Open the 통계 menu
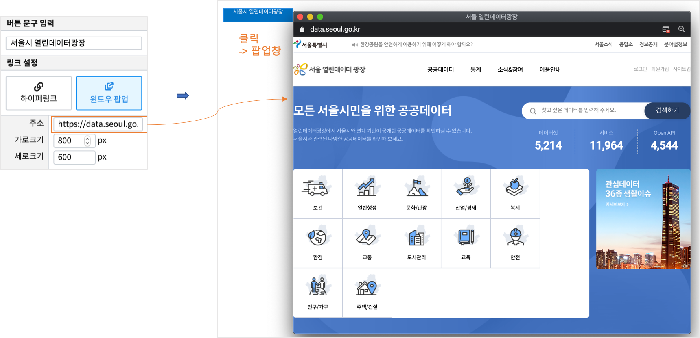Image resolution: width=700 pixels, height=338 pixels. tap(476, 69)
